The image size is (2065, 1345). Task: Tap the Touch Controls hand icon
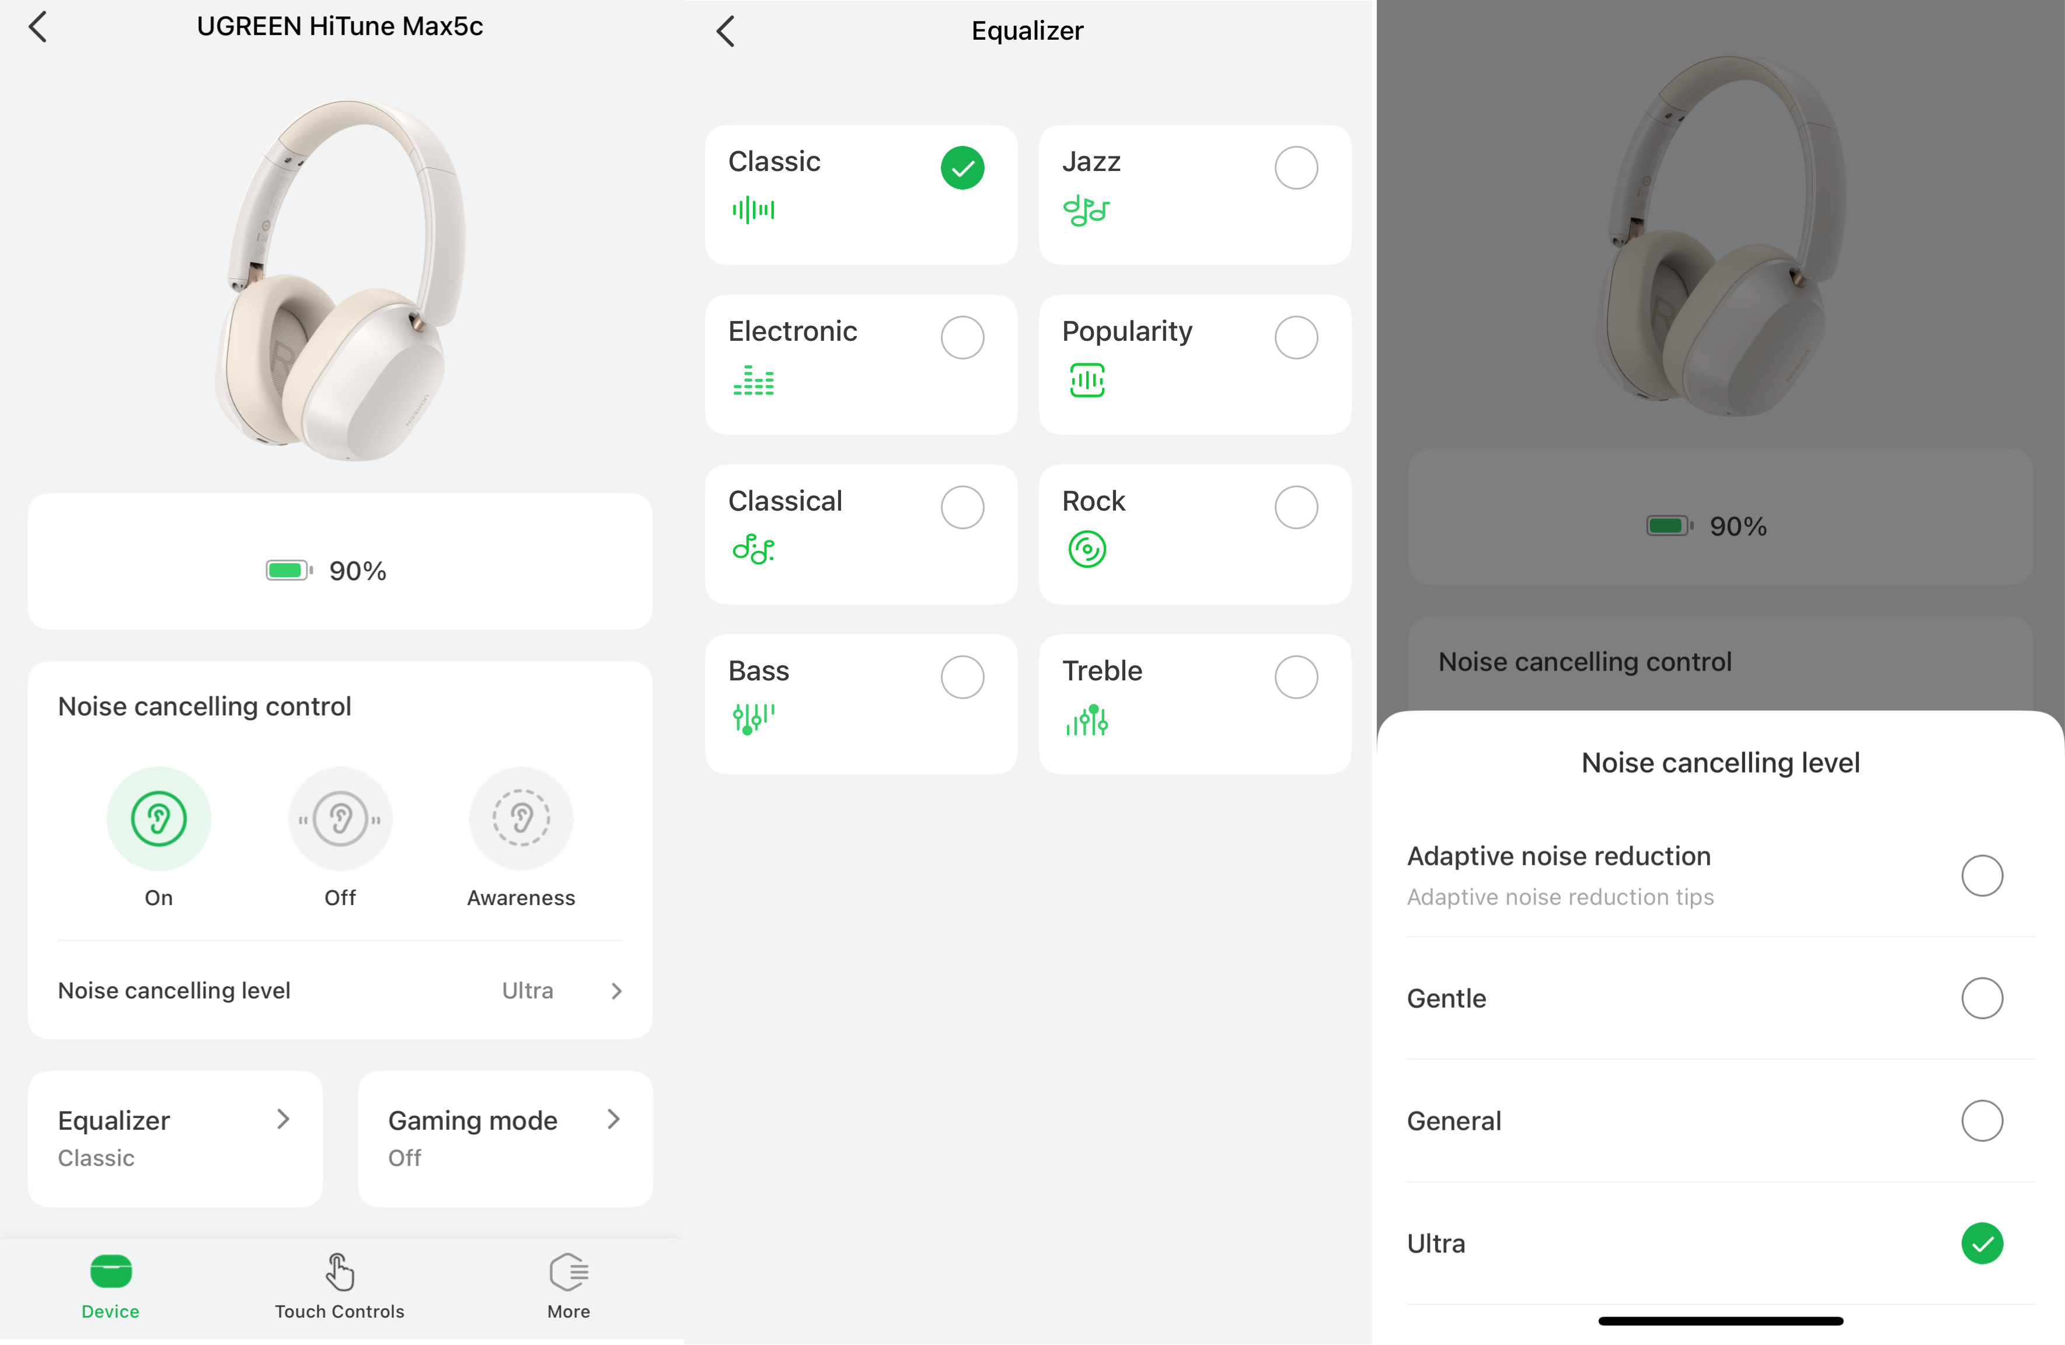point(339,1272)
